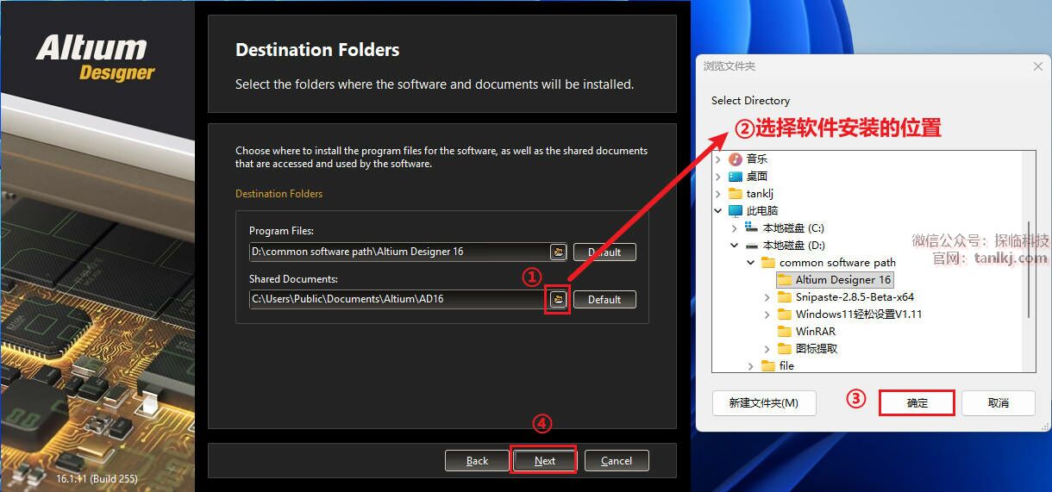The height and width of the screenshot is (492, 1052).
Task: Collapse 本地磁盘 (D:) node
Action: click(x=735, y=246)
